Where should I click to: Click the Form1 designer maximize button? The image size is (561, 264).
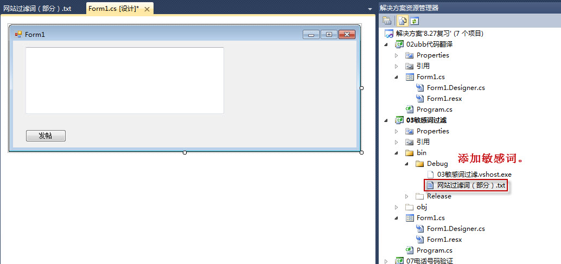pyautogui.click(x=329, y=35)
